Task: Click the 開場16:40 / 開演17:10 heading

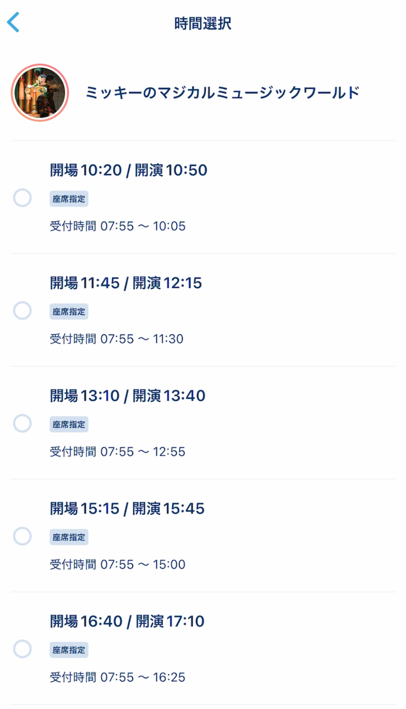Action: [127, 621]
